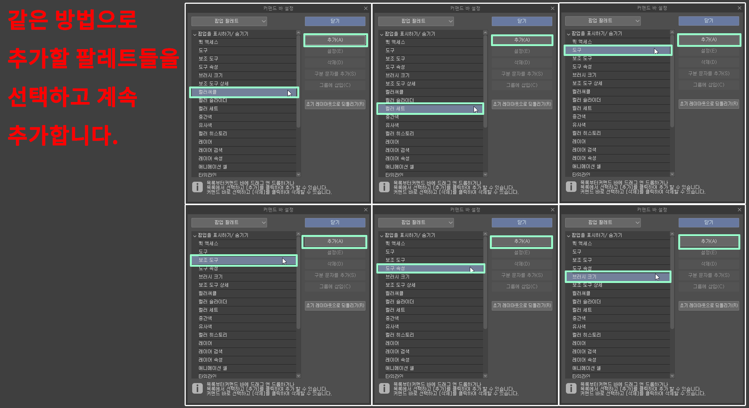Click info icon in dialog with 컬러 세트 highlighted

pyautogui.click(x=384, y=187)
